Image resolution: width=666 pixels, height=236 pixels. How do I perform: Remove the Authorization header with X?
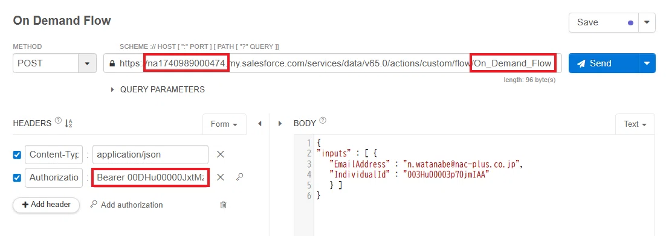[221, 177]
